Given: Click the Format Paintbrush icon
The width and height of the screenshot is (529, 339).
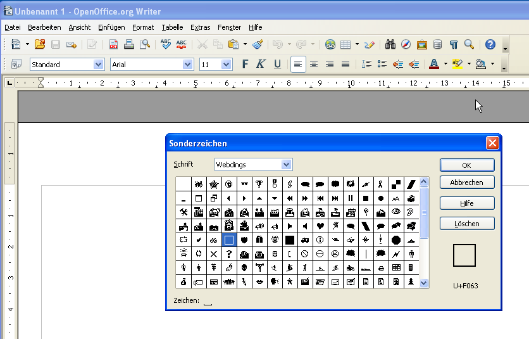Looking at the screenshot, I should pyautogui.click(x=258, y=44).
